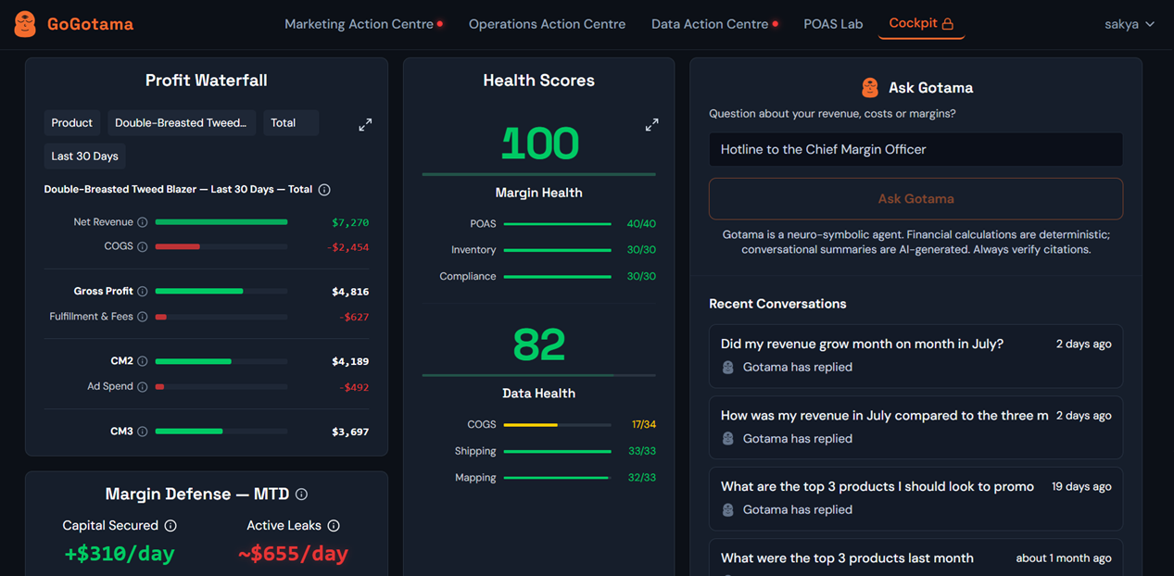Open the Last 30 Days period dropdown

point(85,157)
